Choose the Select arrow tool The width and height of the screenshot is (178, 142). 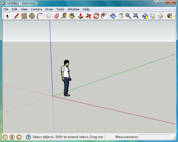tap(7, 16)
